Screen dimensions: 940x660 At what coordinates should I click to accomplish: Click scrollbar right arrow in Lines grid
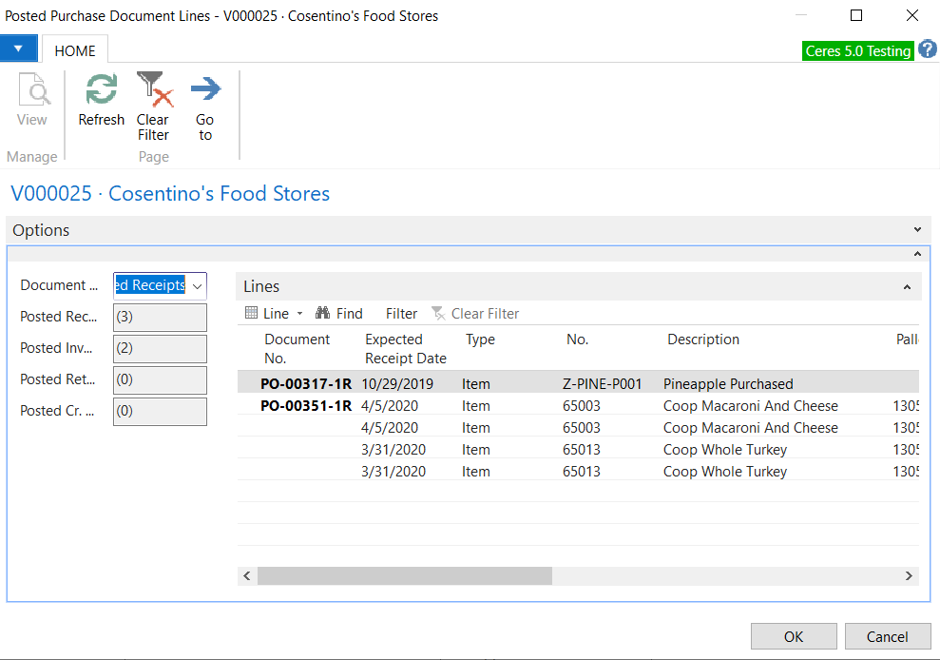point(909,575)
